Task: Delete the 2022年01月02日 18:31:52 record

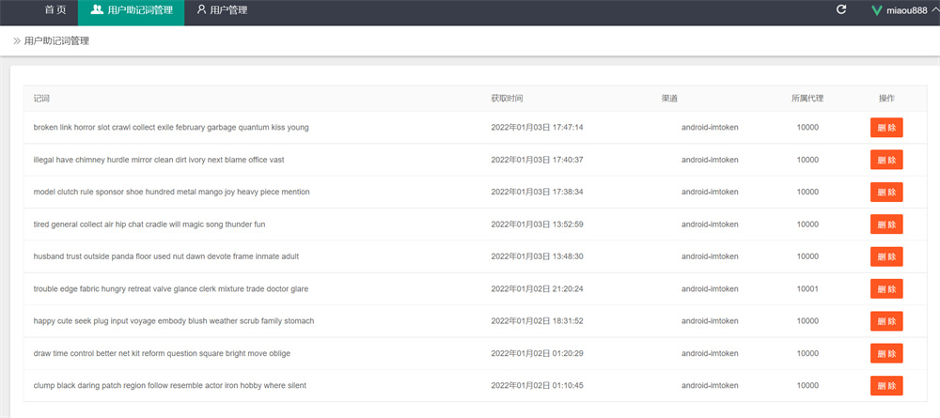Action: [x=886, y=321]
